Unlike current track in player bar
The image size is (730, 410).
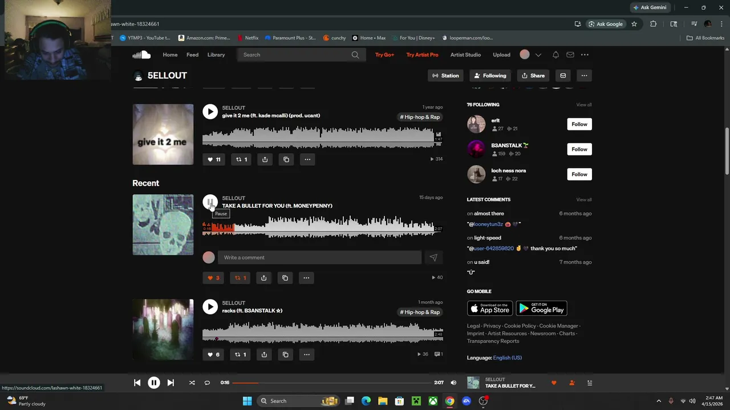click(x=554, y=383)
